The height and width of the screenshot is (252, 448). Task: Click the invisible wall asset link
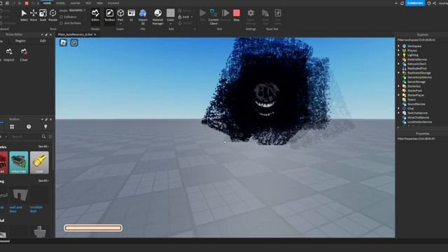coord(36,209)
